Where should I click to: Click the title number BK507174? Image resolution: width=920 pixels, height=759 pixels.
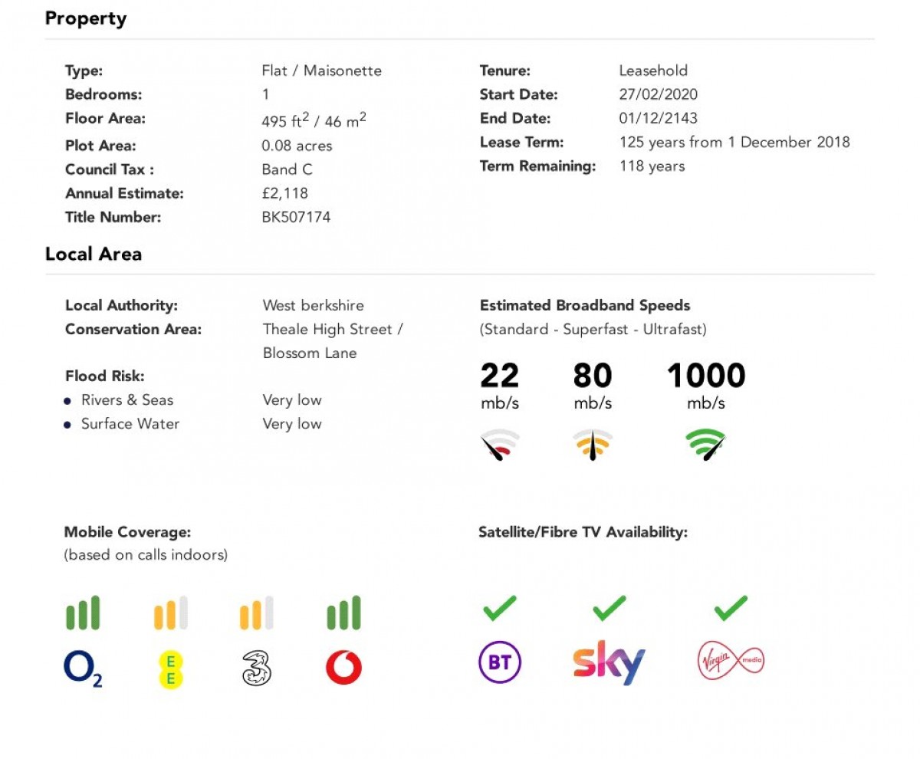[x=296, y=217]
